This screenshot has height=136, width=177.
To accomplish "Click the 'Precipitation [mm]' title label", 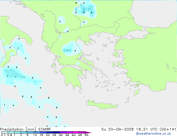I will [x=18, y=129].
